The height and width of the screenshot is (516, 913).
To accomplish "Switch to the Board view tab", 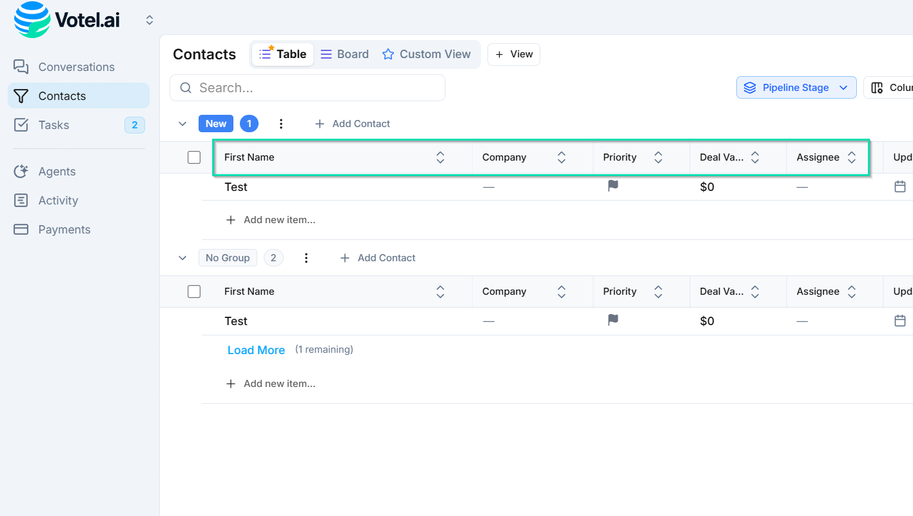I will [x=344, y=54].
